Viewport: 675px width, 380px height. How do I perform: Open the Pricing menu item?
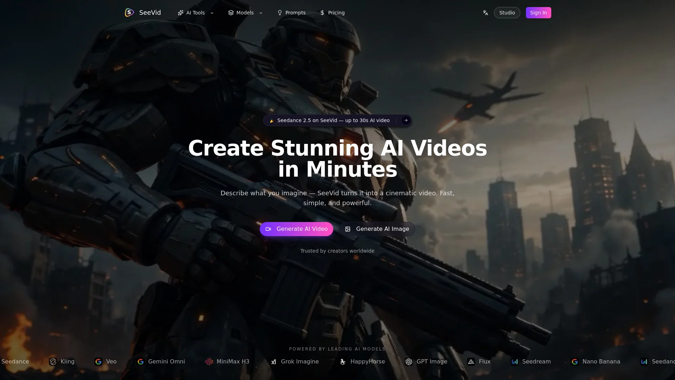332,13
